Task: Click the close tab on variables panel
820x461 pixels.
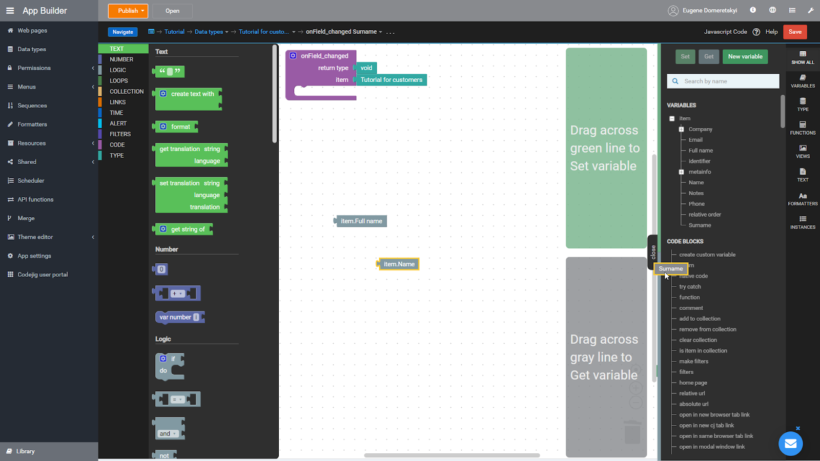Action: (653, 252)
